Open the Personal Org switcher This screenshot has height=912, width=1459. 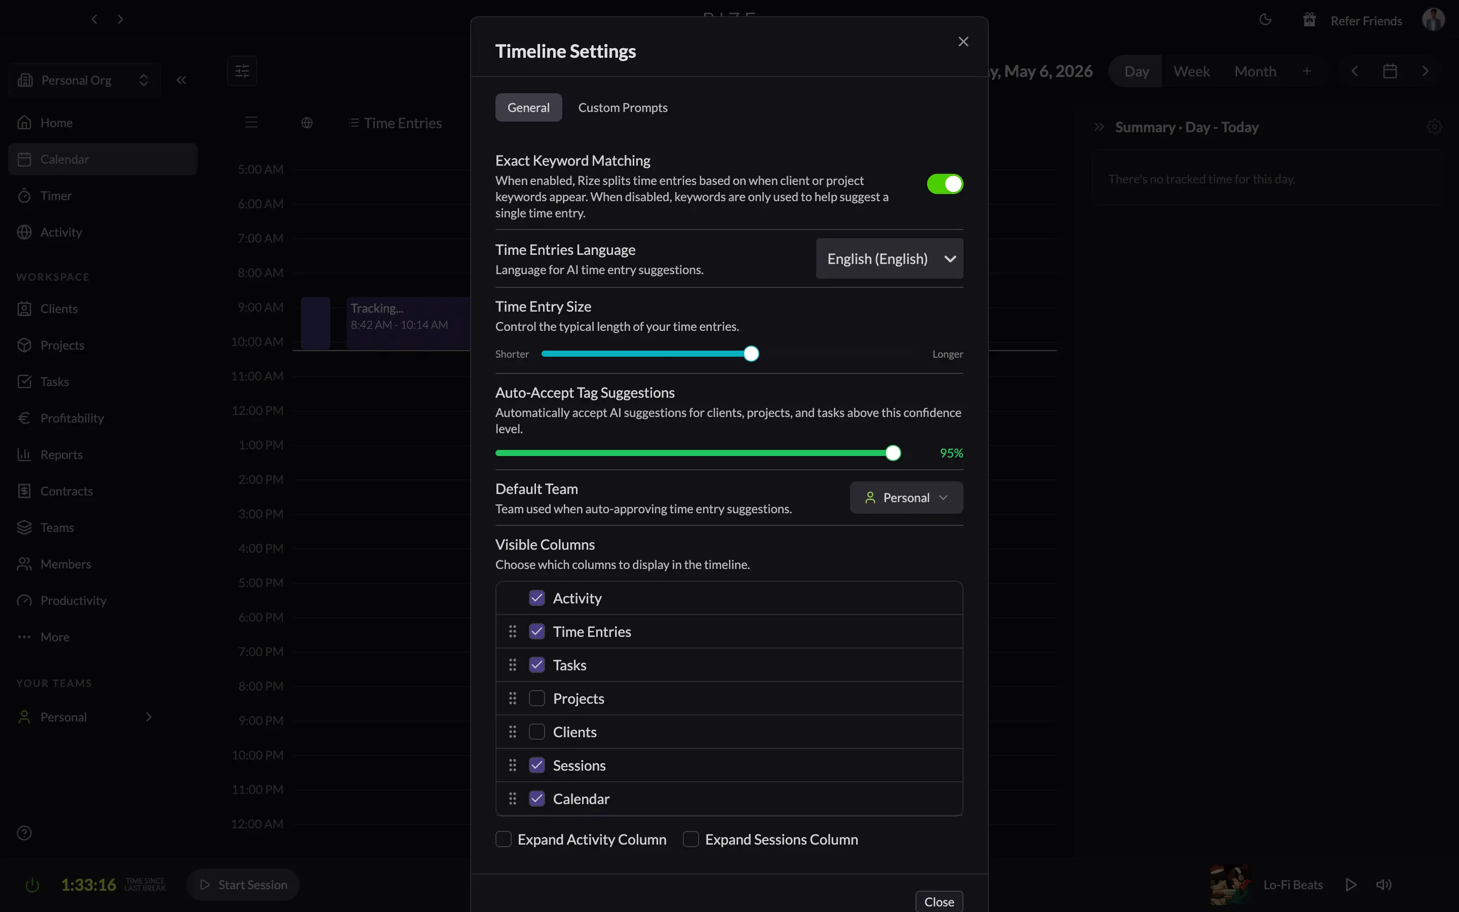point(84,80)
